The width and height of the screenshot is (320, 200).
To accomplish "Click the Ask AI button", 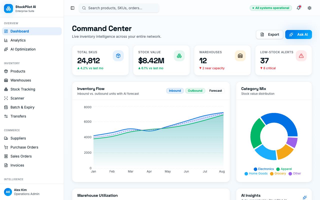I will [x=298, y=34].
